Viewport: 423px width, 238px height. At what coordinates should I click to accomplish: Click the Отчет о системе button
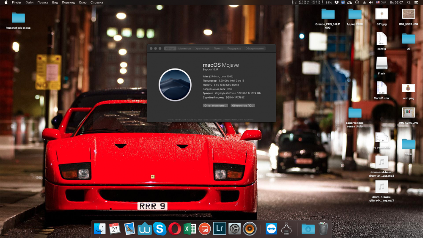pyautogui.click(x=215, y=106)
